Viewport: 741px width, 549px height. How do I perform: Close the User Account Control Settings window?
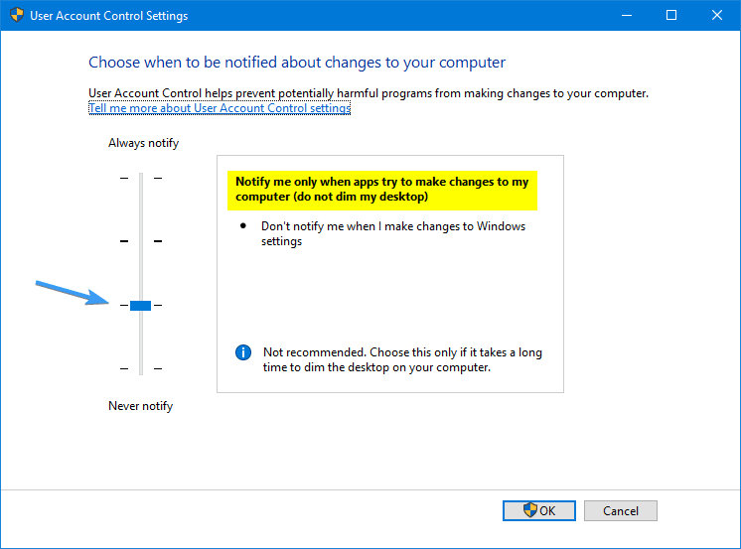click(x=717, y=16)
